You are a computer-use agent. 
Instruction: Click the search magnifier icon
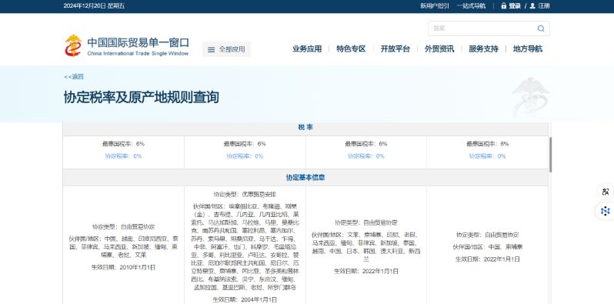541,28
